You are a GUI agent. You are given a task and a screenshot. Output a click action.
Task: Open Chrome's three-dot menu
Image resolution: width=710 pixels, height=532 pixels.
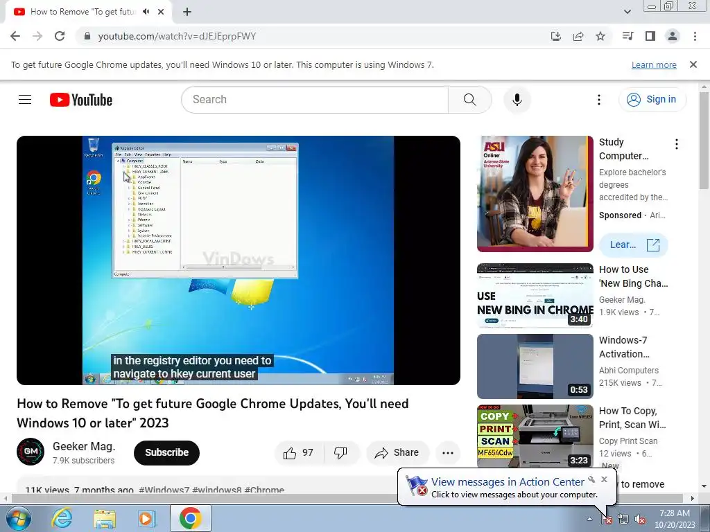pyautogui.click(x=695, y=36)
